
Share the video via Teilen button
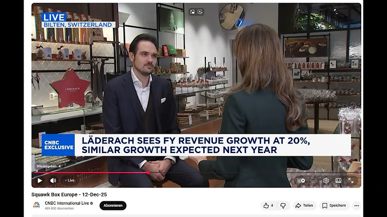click(x=305, y=205)
